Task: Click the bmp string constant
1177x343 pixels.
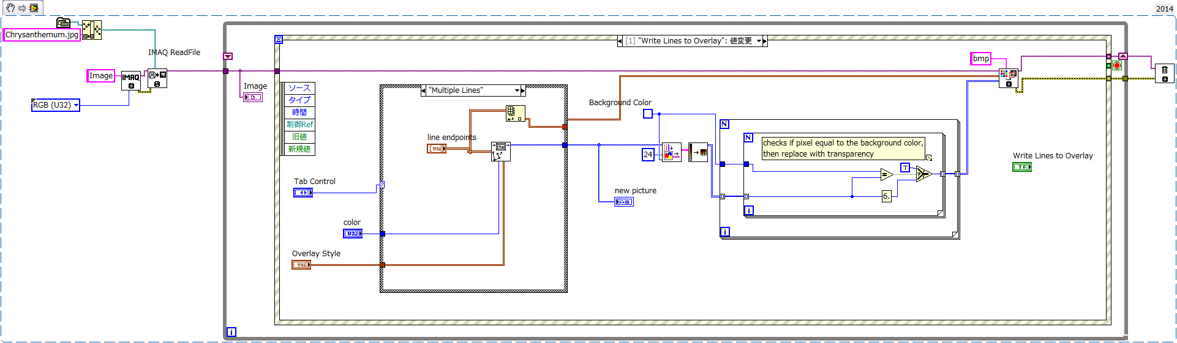Action: tap(981, 59)
